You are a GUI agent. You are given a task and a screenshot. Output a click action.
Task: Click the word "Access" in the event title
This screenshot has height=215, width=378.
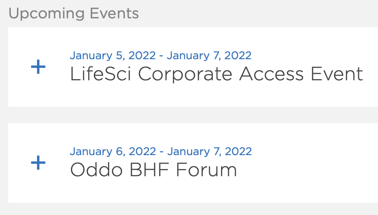click(x=272, y=74)
